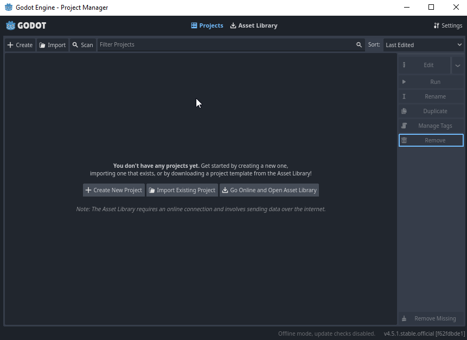Open the Sort Last Edited dropdown
The width and height of the screenshot is (467, 340).
coord(424,45)
